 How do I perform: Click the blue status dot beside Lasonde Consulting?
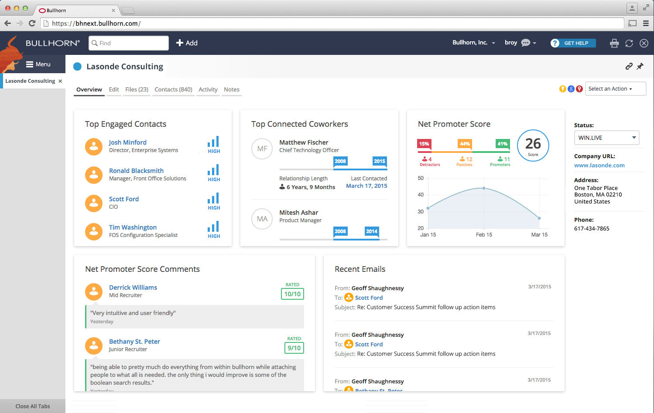[77, 66]
